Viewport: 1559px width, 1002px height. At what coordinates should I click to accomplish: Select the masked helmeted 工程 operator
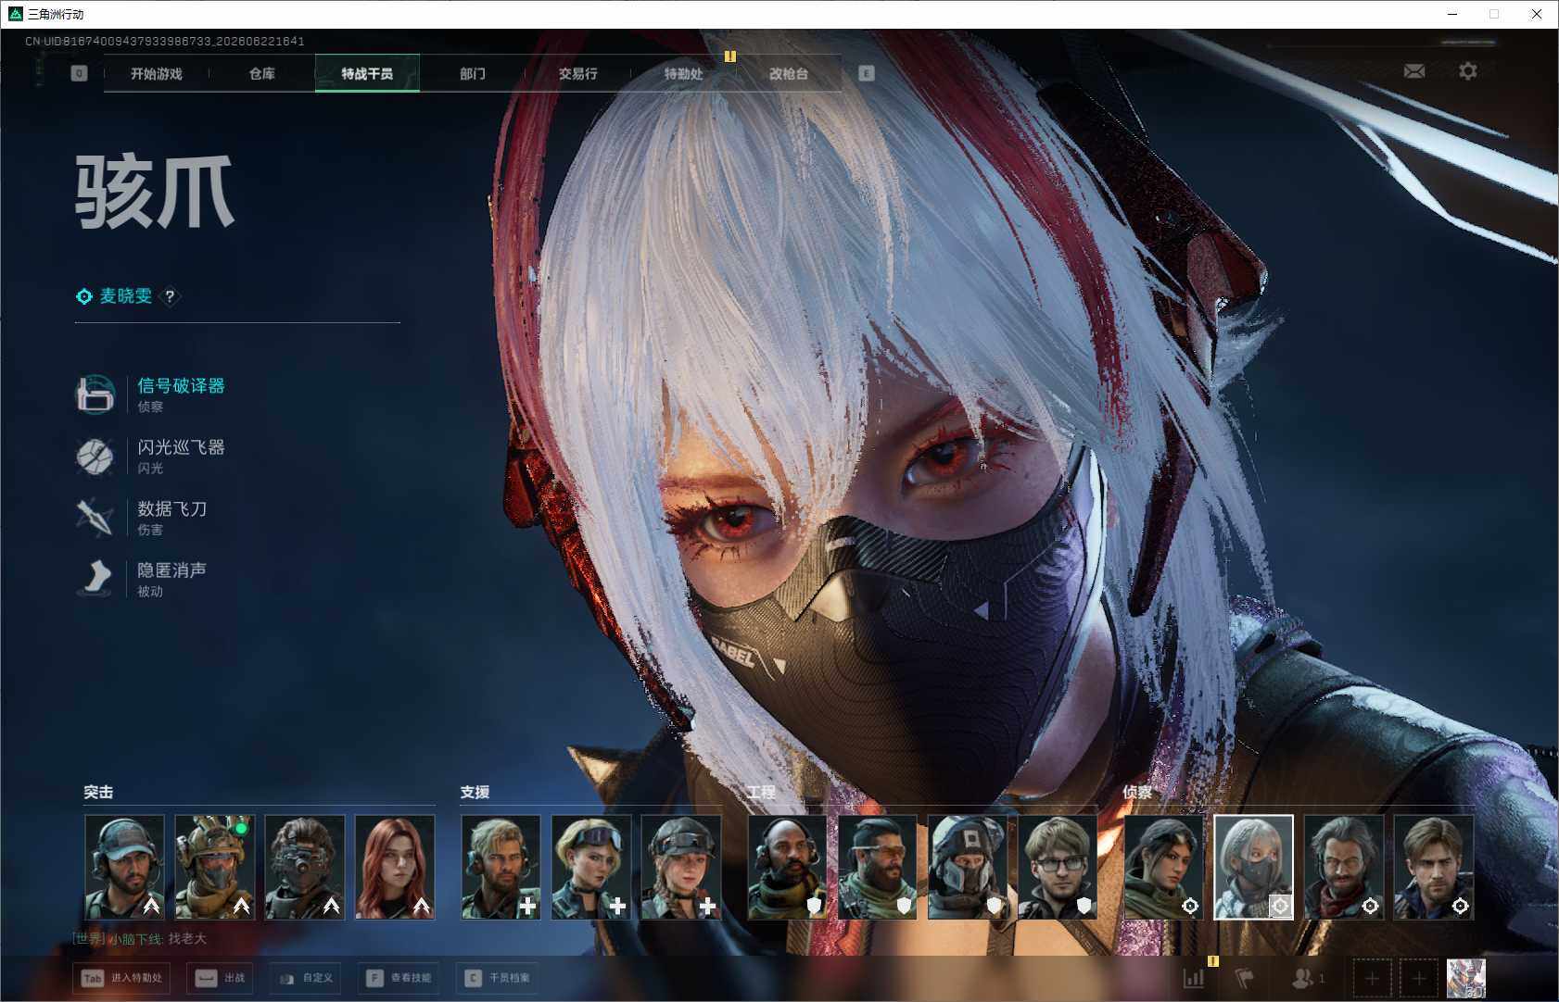tap(967, 867)
